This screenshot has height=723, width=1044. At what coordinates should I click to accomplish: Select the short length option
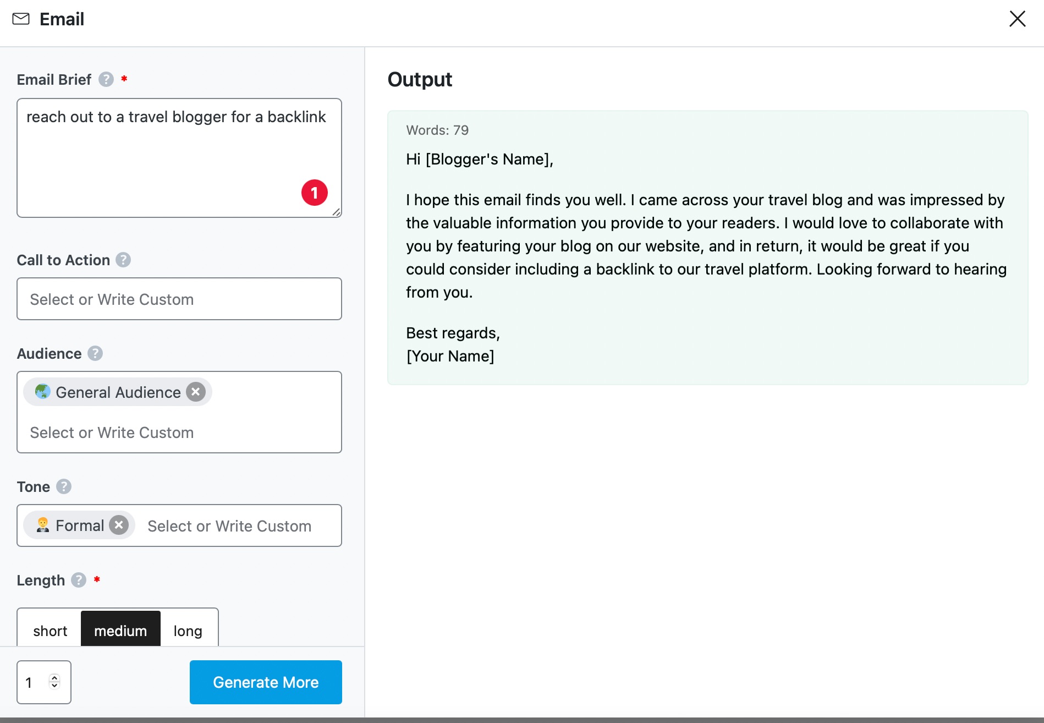click(x=50, y=631)
